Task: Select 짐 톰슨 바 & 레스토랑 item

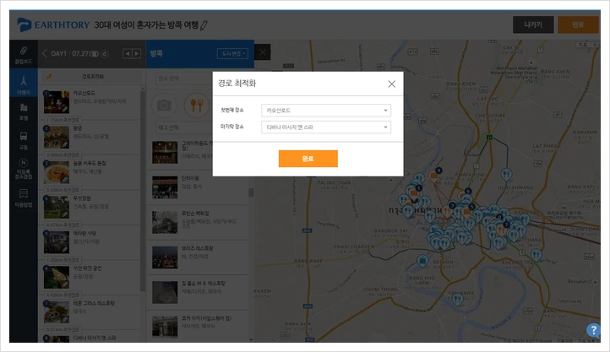Action: [x=197, y=292]
